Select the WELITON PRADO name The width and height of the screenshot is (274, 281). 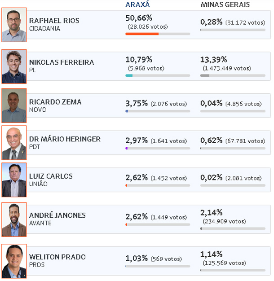(57, 257)
